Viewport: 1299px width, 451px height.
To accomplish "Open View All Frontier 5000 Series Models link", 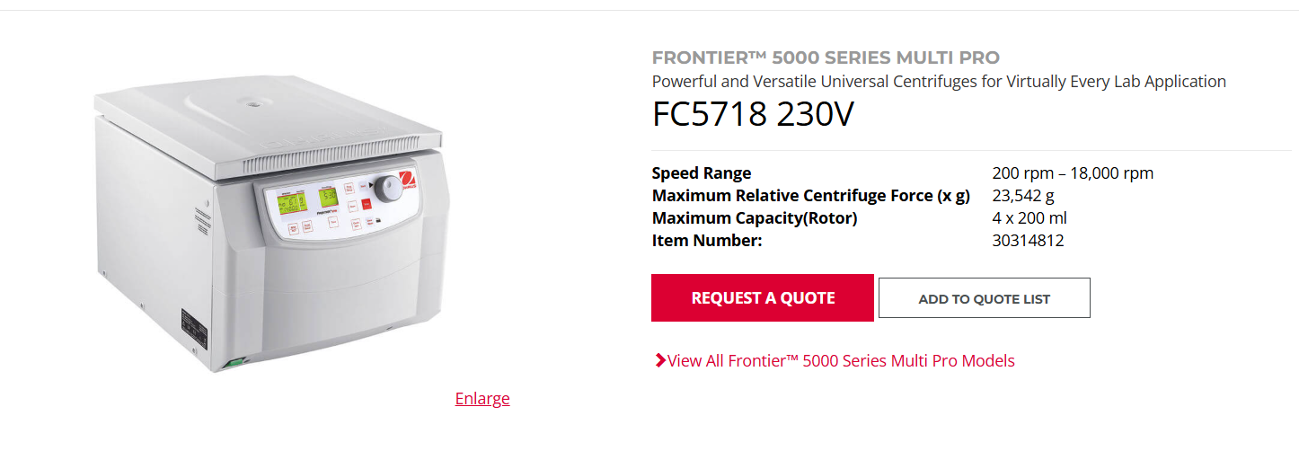I will 841,361.
